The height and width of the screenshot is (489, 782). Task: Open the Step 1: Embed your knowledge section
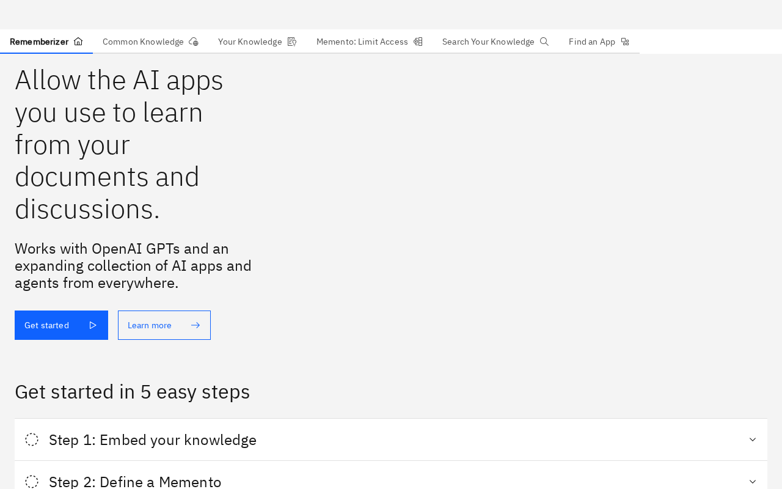[153, 439]
